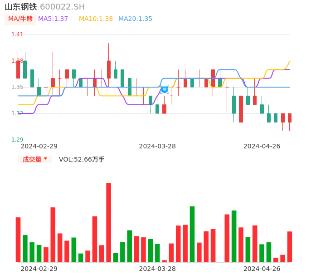Viewport: 311px width, 275px height.
Task: Click the stock code 600022.SH
Action: [x=62, y=7]
